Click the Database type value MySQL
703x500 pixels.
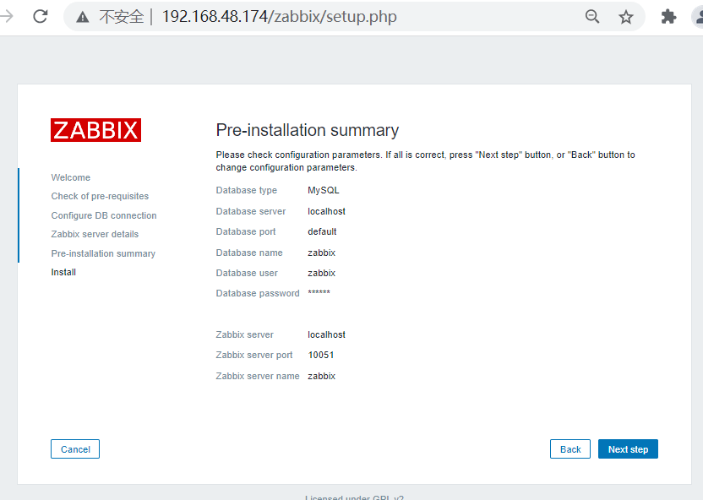pyautogui.click(x=324, y=190)
